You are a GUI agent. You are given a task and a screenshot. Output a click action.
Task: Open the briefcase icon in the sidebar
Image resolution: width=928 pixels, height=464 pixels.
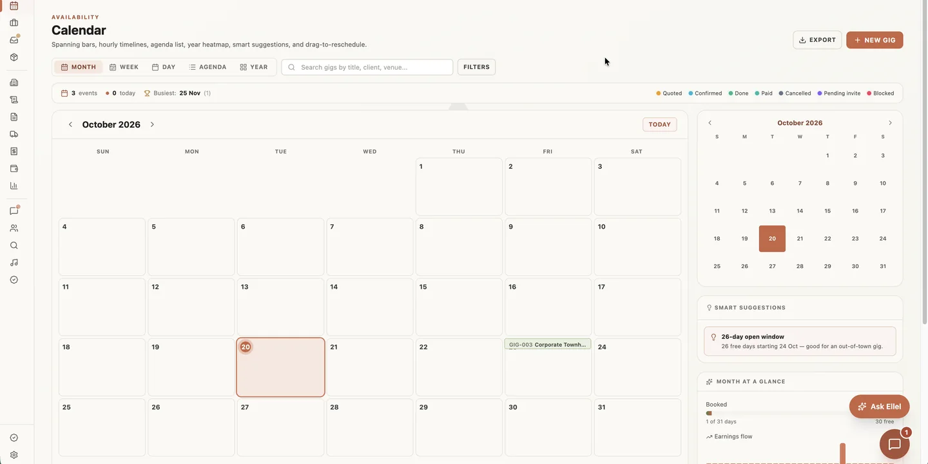14,23
